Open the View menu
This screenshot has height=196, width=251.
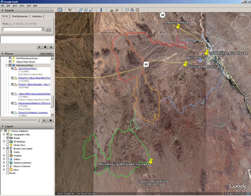point(15,6)
